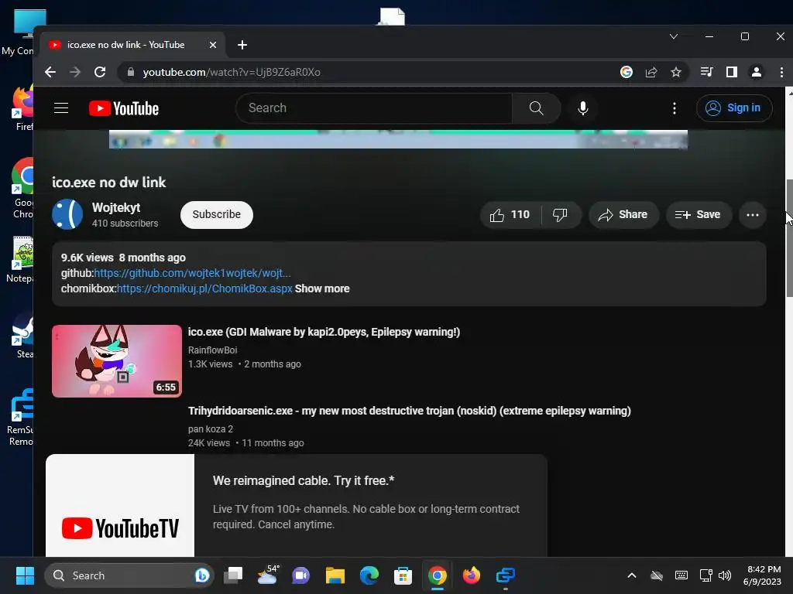The height and width of the screenshot is (594, 793).
Task: Click Sign in button
Action: (734, 108)
